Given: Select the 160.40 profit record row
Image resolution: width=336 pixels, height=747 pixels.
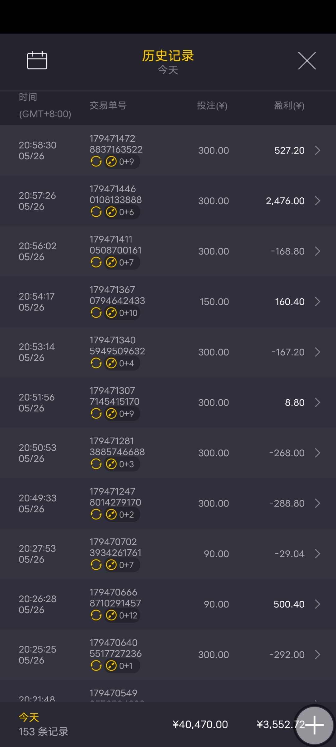Looking at the screenshot, I should coord(168,302).
